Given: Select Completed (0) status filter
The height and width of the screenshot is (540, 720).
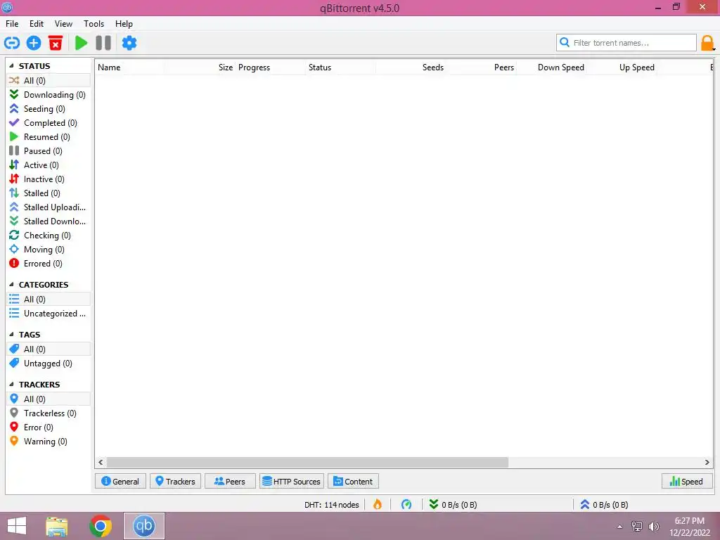Looking at the screenshot, I should coord(49,122).
